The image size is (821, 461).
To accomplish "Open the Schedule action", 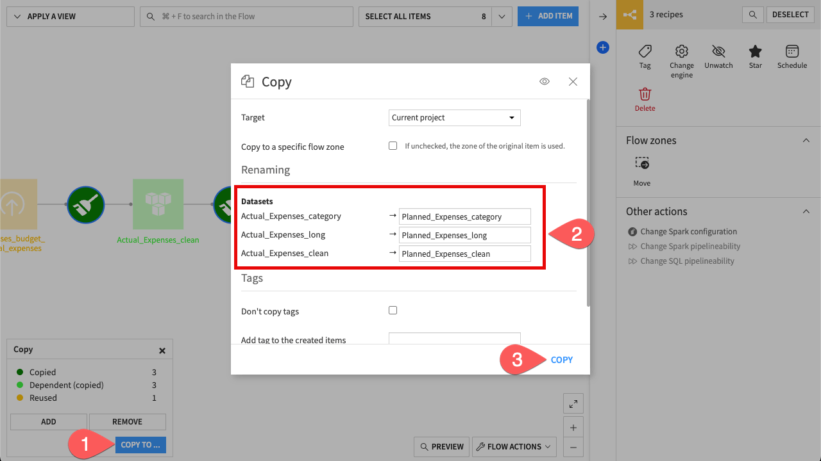I will 791,56.
